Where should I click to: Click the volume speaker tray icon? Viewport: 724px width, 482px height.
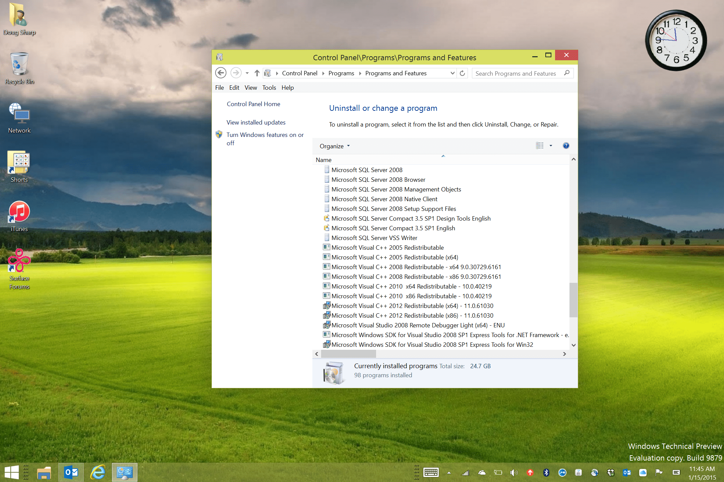tap(514, 473)
